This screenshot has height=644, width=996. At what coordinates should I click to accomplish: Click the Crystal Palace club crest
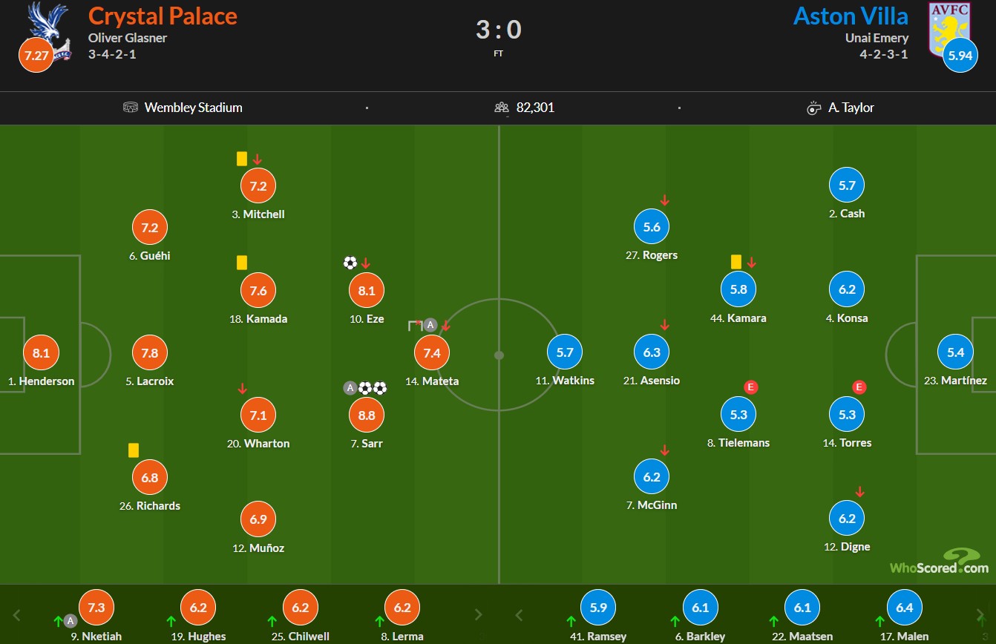coord(47,30)
